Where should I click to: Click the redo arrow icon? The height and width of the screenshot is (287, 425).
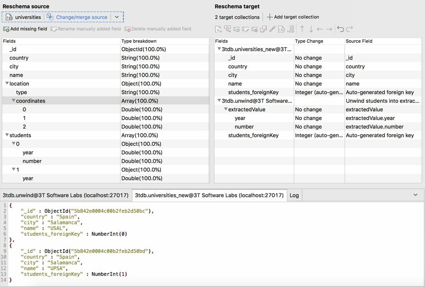click(x=350, y=29)
